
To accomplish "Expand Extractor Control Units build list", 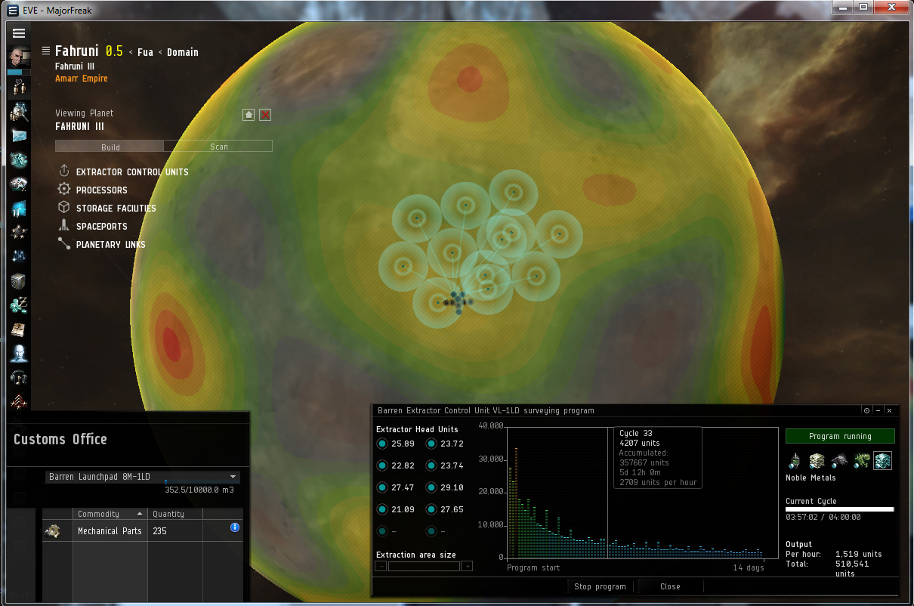I will tap(123, 172).
